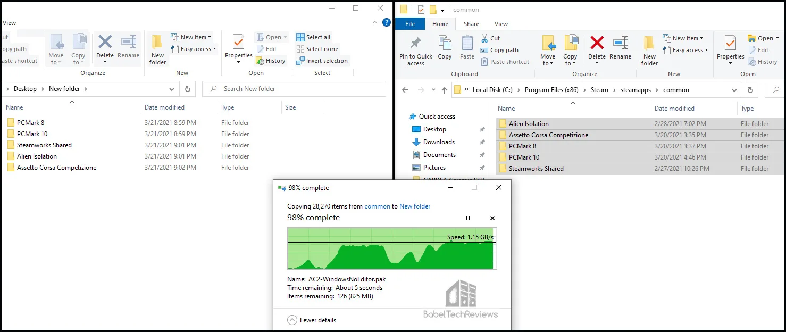
Task: Select Pictures in navigation pane
Action: tap(429, 168)
